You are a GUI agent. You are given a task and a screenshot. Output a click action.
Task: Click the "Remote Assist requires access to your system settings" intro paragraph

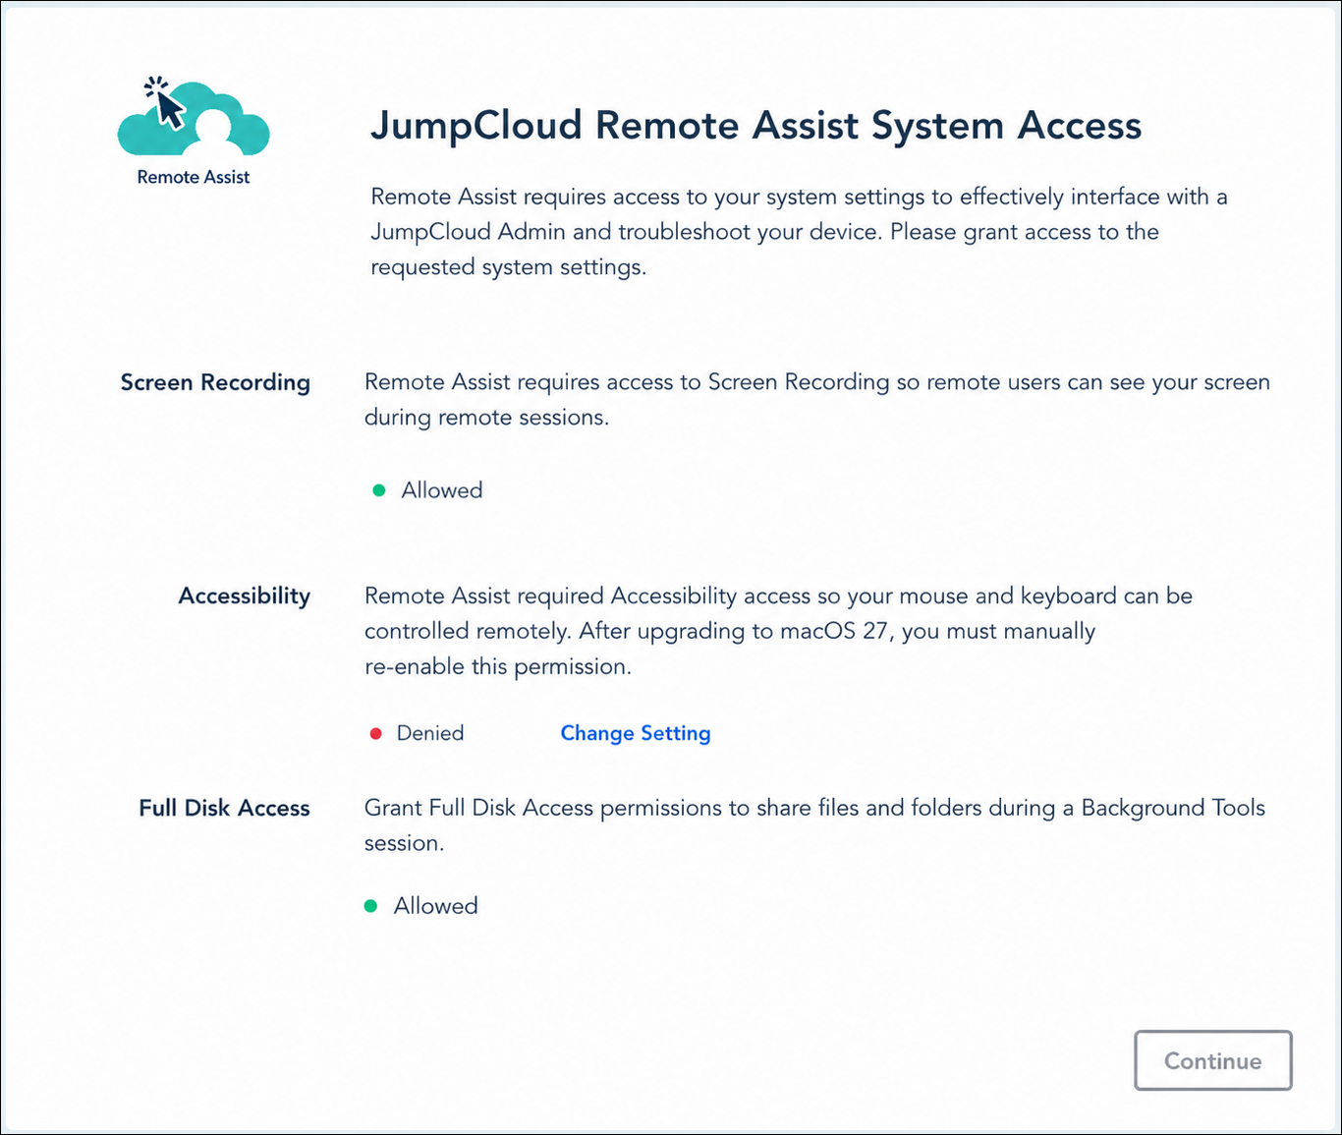tap(799, 232)
